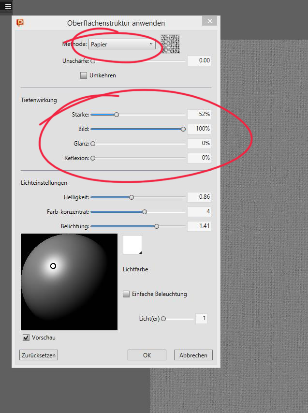Click the Licht(er) value field 1
This screenshot has height=413, width=308.
(x=201, y=318)
